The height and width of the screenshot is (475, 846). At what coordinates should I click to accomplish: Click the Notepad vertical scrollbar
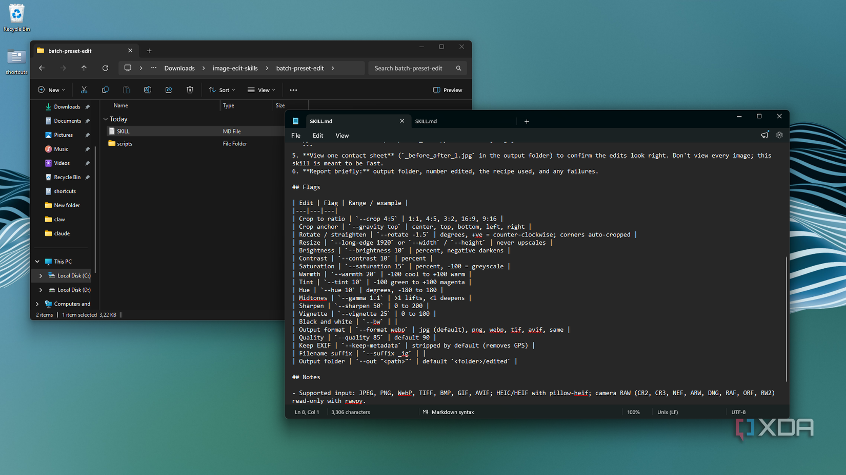click(x=786, y=318)
